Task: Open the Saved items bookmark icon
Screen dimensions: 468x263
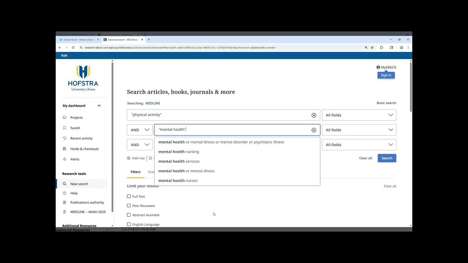Action: 65,128
